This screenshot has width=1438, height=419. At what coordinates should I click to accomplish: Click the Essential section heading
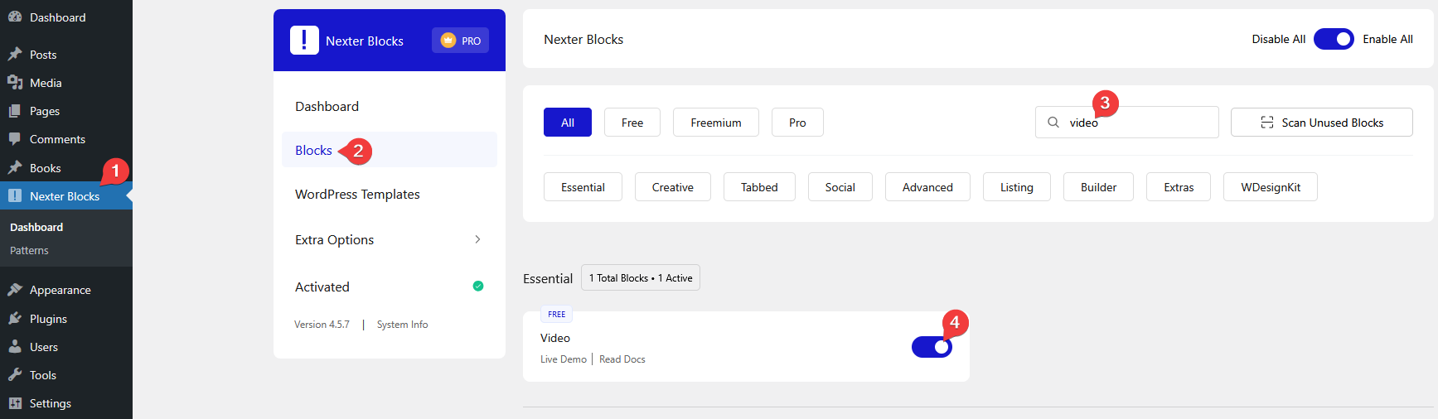coord(548,279)
